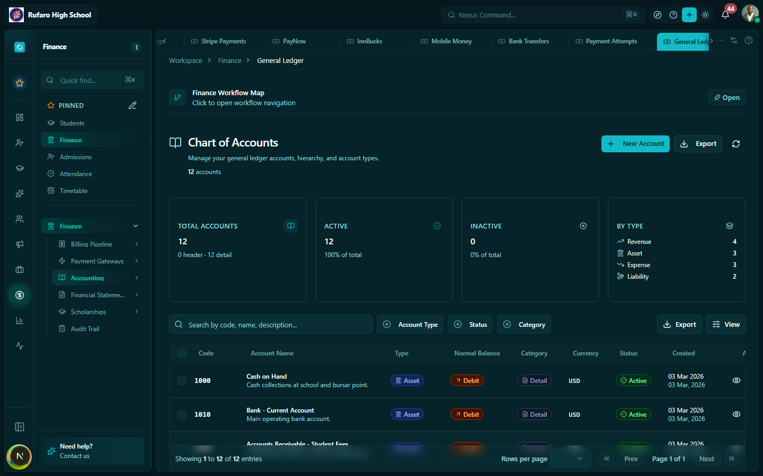Click the View button above table

pyautogui.click(x=725, y=324)
